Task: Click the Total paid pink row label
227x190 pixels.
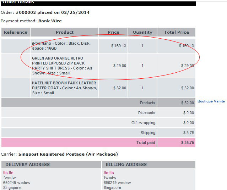Action: (x=146, y=142)
